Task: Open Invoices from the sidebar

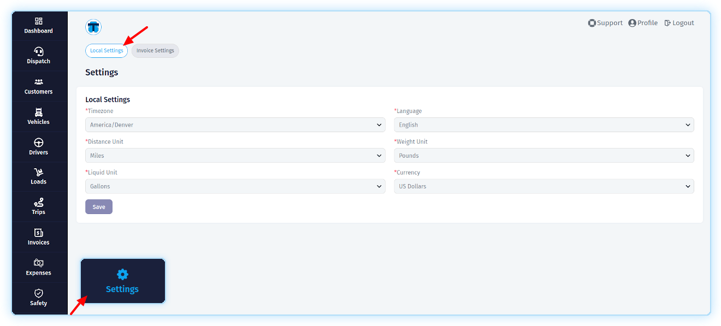Action: pyautogui.click(x=39, y=233)
